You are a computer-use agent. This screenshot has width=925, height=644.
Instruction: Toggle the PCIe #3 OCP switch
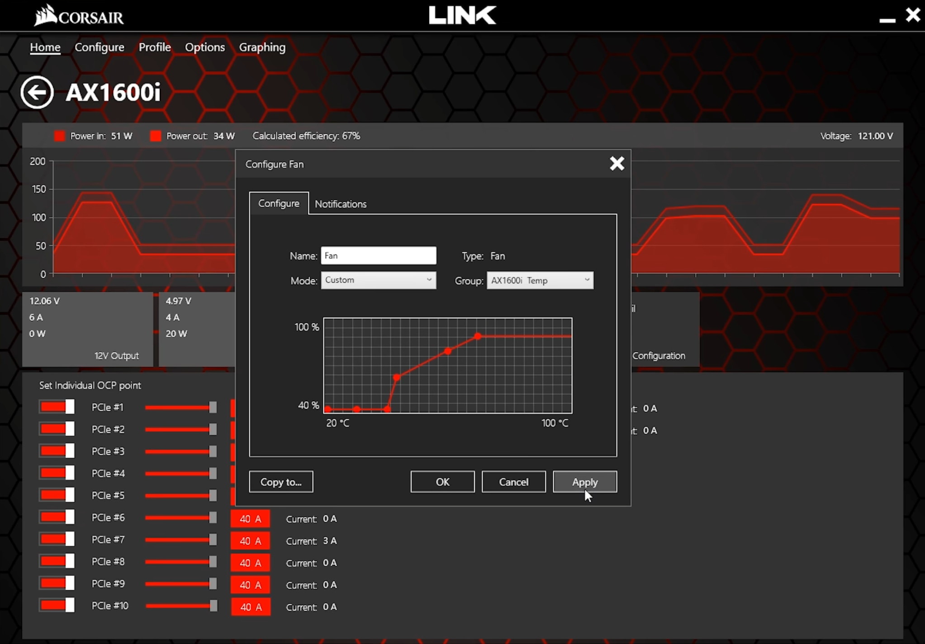coord(57,451)
